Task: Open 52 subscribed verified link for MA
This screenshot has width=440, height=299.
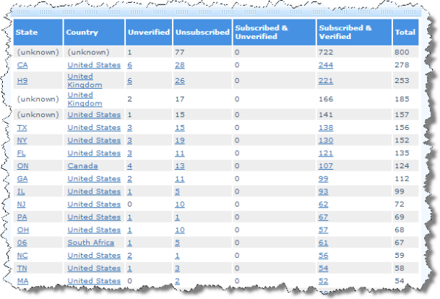Action: (323, 281)
